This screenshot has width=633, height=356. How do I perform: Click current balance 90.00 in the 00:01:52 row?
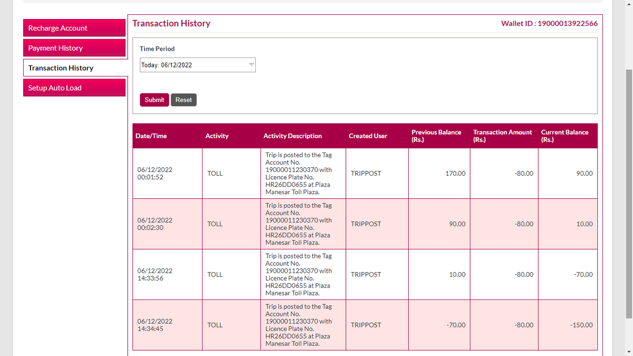pyautogui.click(x=584, y=174)
